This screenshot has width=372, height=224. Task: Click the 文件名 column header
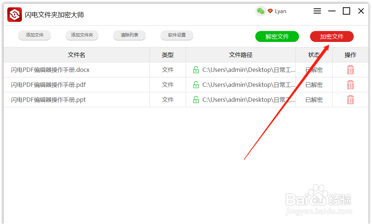click(76, 55)
